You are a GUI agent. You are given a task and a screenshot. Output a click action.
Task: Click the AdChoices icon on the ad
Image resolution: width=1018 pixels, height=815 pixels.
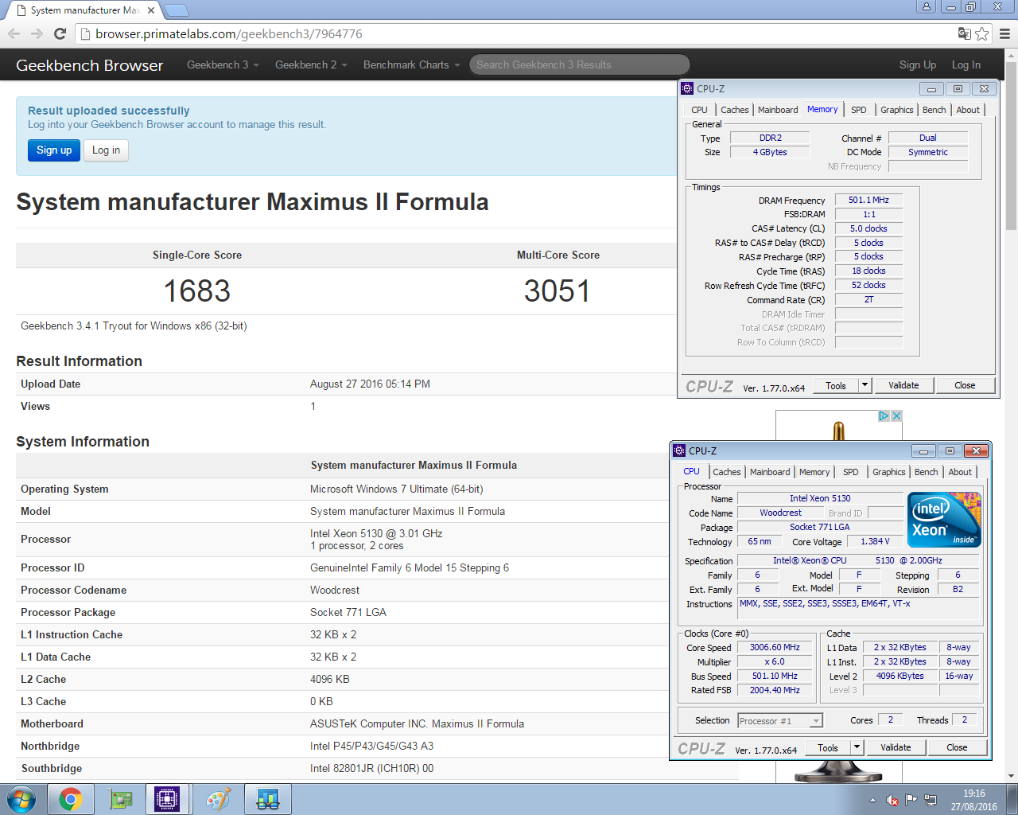click(x=884, y=416)
